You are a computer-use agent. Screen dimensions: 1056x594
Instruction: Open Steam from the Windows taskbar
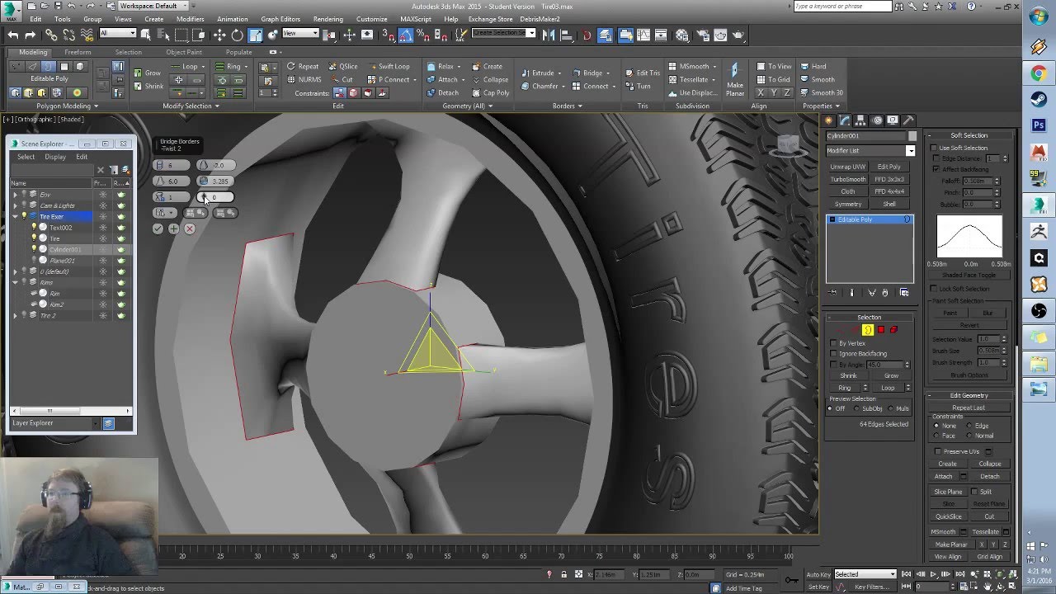pyautogui.click(x=1039, y=99)
